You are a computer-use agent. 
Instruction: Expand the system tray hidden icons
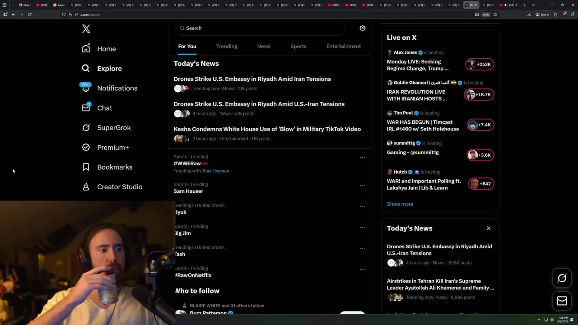point(539,320)
